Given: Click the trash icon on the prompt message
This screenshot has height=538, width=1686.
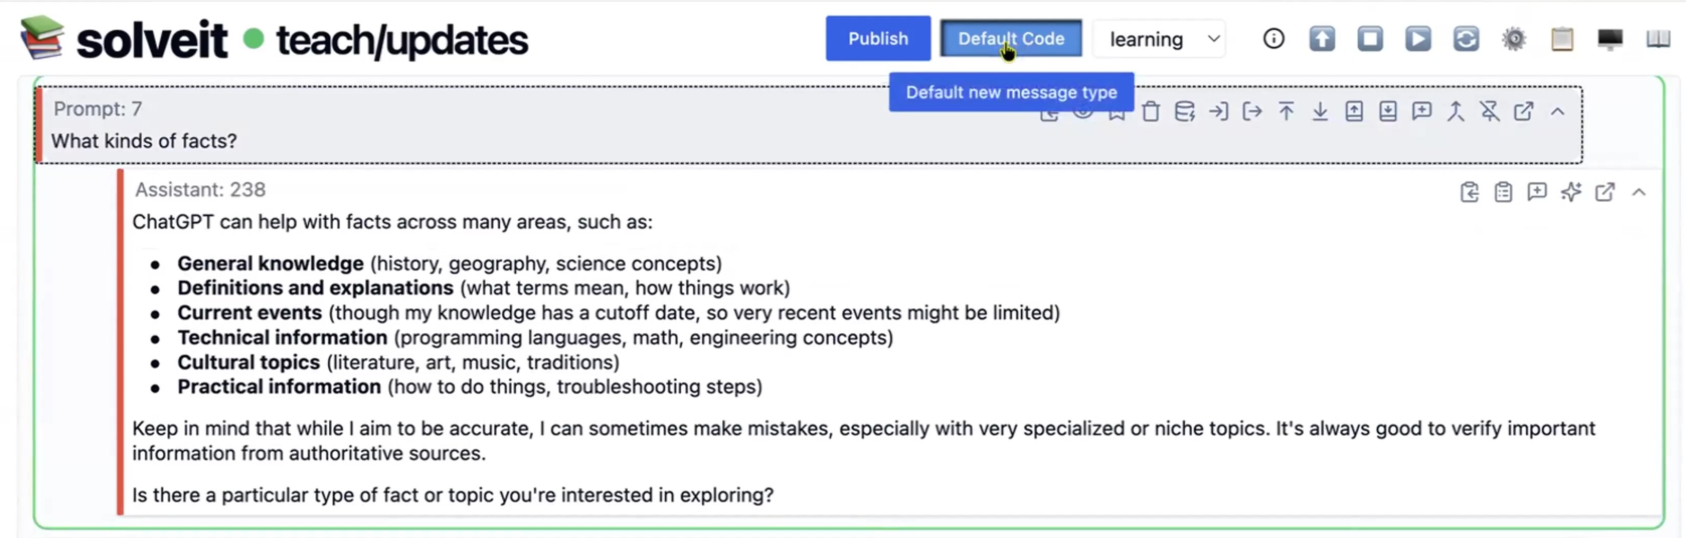Looking at the screenshot, I should tap(1151, 112).
